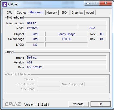The image size is (114, 110).
Task: Click the CPU-Z logo at bottom left
Action: (x=13, y=104)
